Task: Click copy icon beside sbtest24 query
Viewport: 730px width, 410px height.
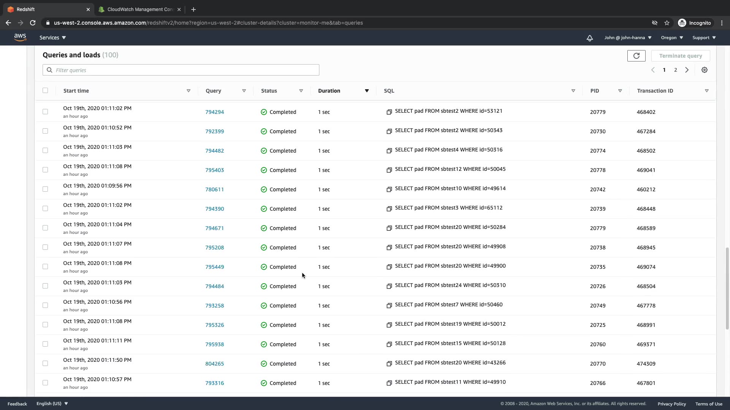Action: (389, 286)
